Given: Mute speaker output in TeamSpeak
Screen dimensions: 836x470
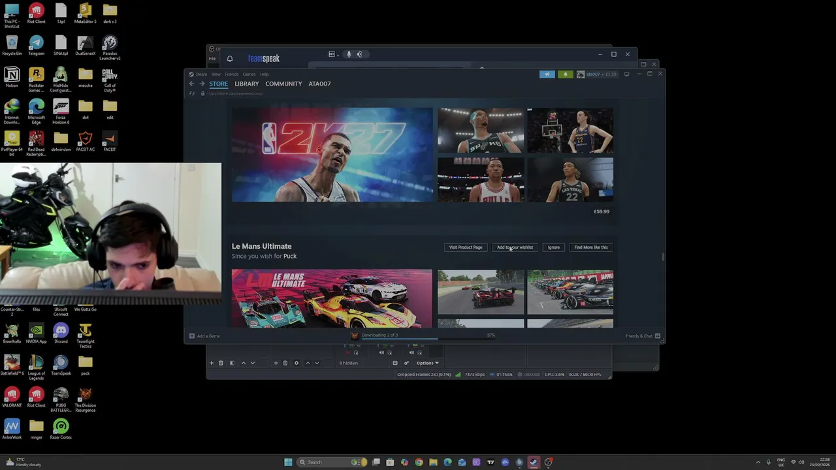Looking at the screenshot, I should coord(359,54).
